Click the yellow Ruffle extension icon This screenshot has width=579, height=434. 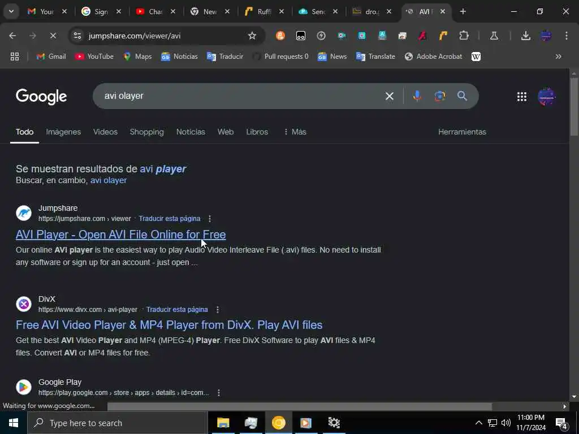[x=443, y=36]
